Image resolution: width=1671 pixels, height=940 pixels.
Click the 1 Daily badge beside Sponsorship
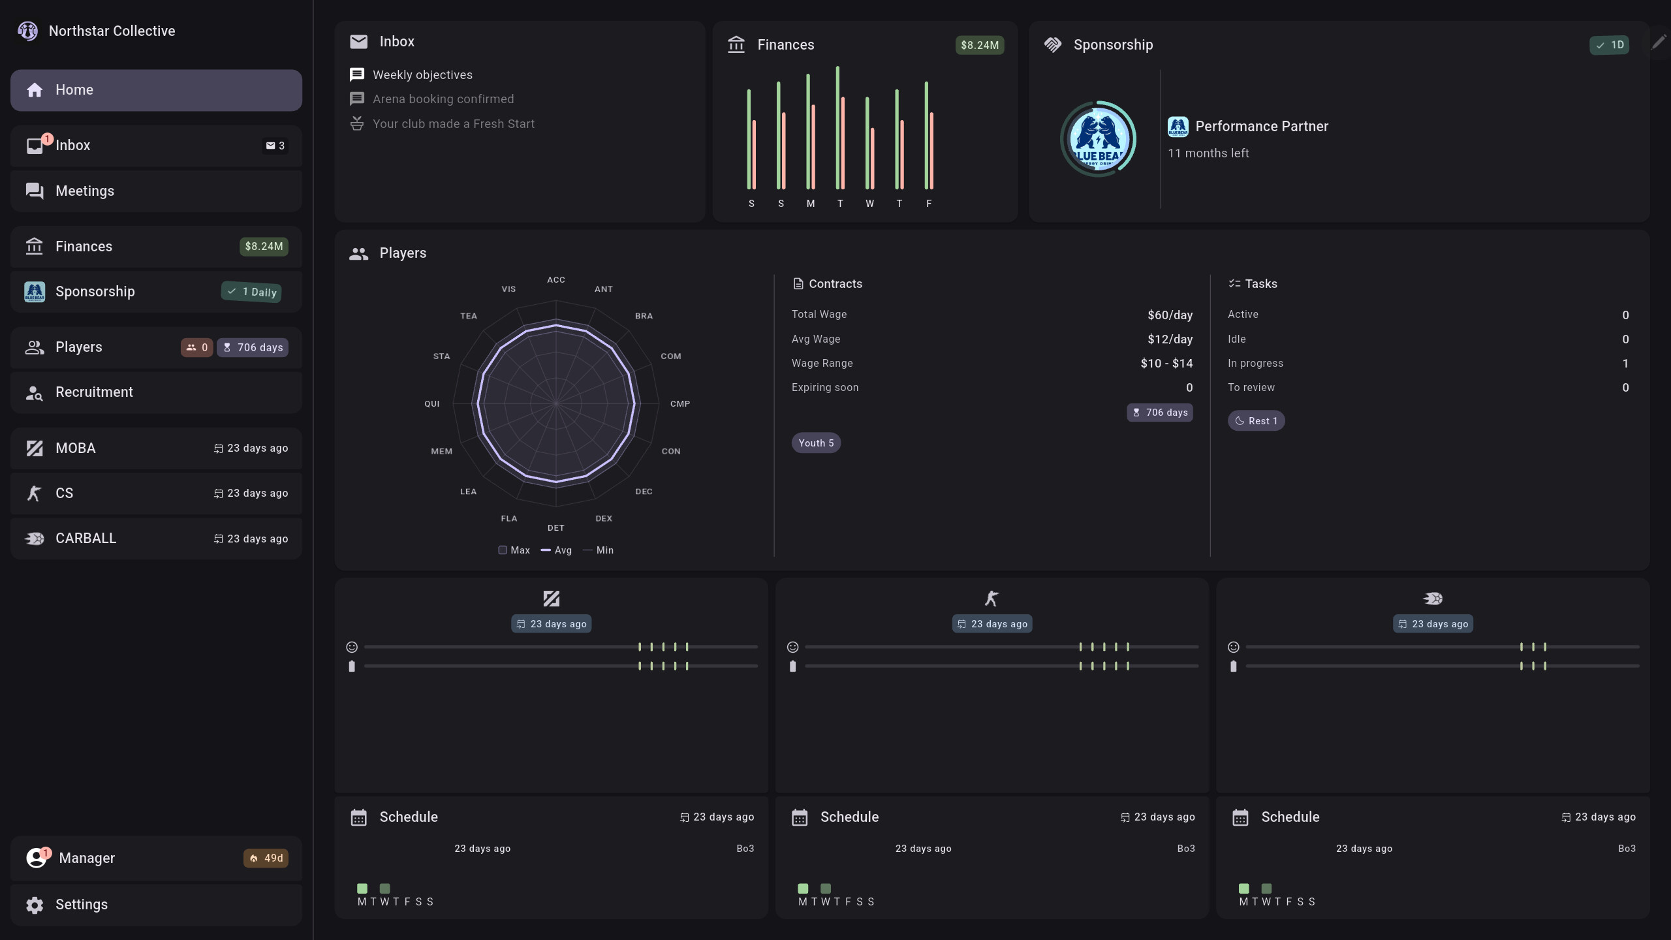(x=251, y=292)
